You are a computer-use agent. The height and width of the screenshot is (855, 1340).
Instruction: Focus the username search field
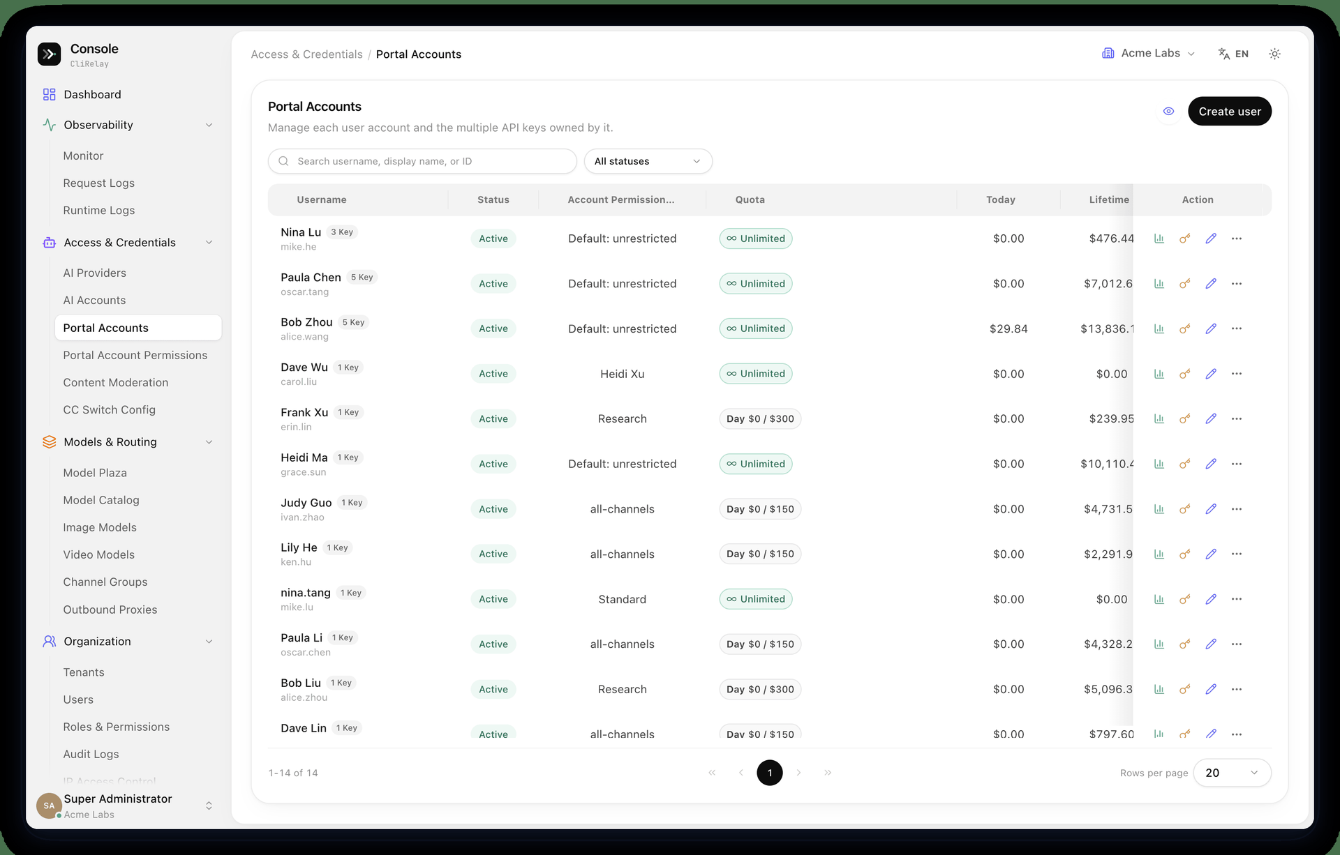coord(422,161)
